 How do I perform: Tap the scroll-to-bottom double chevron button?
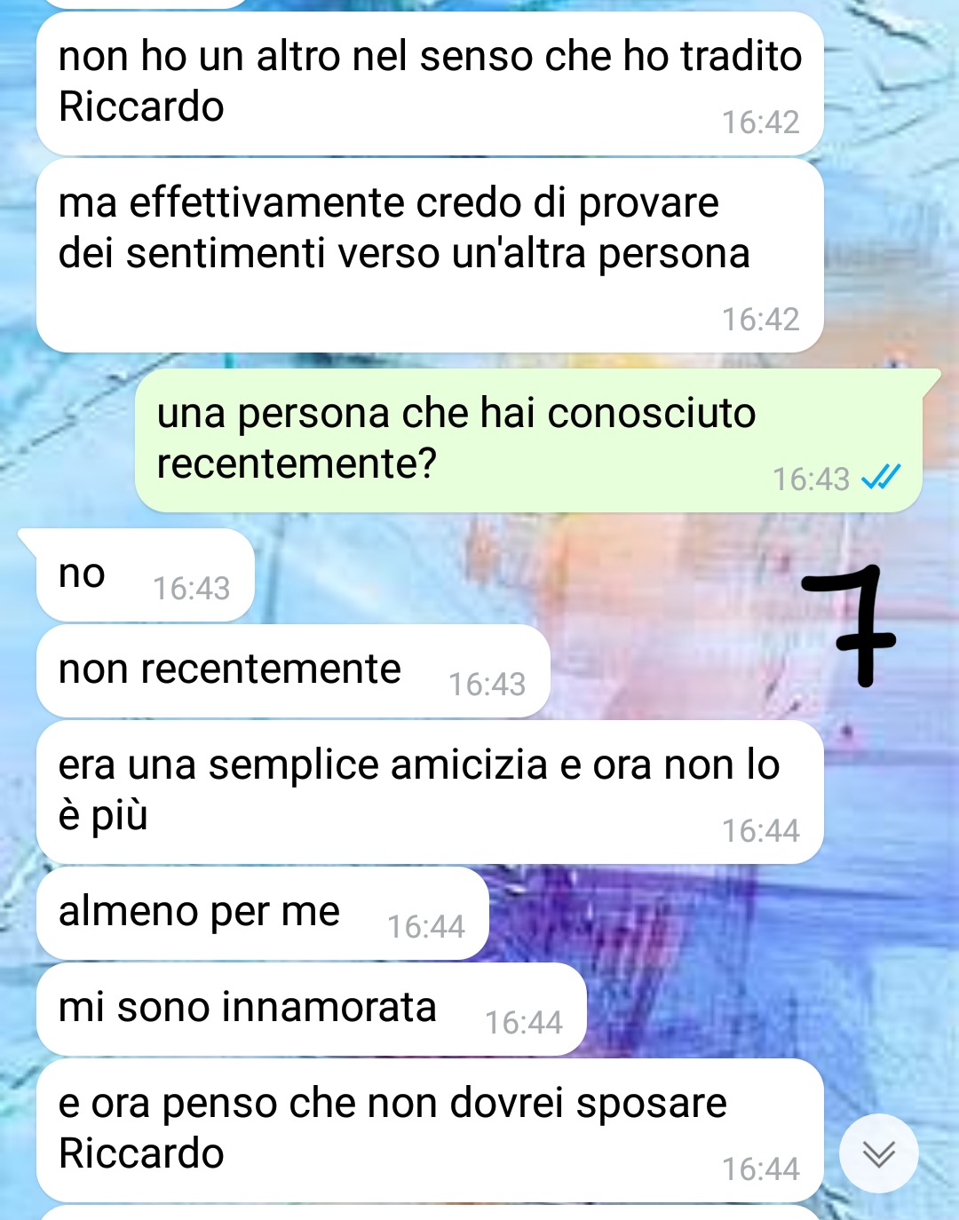[879, 1153]
